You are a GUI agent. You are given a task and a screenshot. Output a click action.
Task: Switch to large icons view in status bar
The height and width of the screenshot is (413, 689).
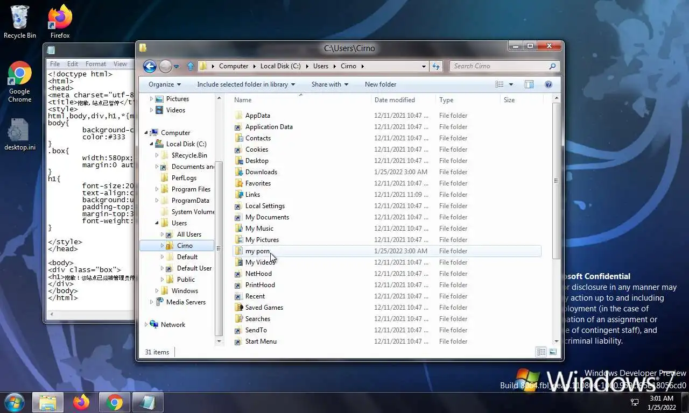552,352
